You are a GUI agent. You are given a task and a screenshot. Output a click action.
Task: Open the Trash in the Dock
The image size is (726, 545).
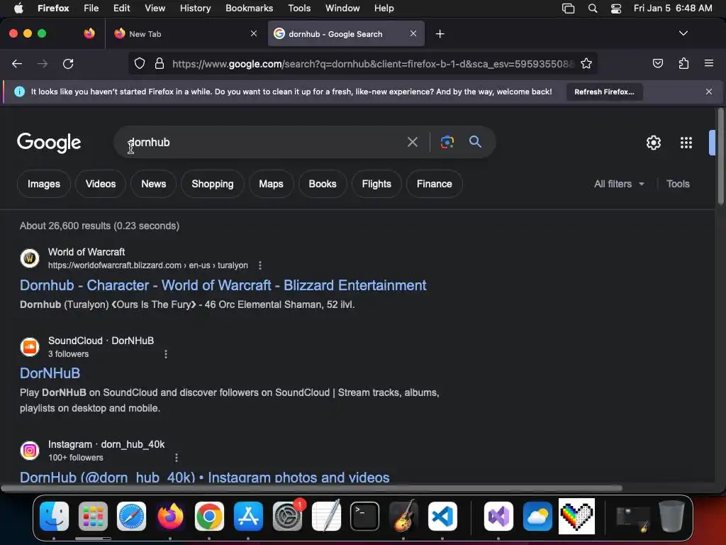[x=671, y=516]
